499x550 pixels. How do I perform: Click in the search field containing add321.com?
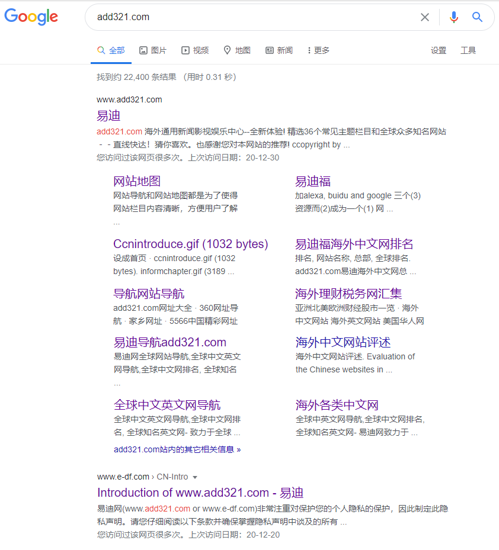(x=249, y=17)
